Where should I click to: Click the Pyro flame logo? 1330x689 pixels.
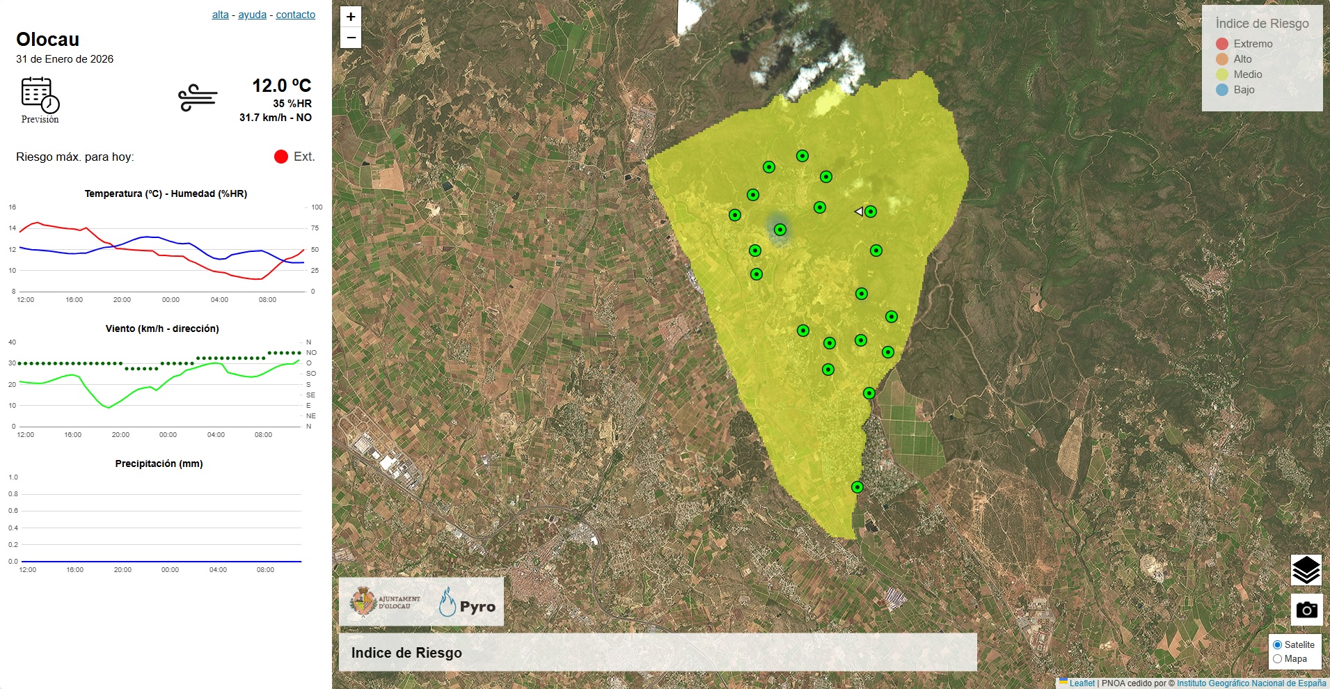click(x=448, y=602)
